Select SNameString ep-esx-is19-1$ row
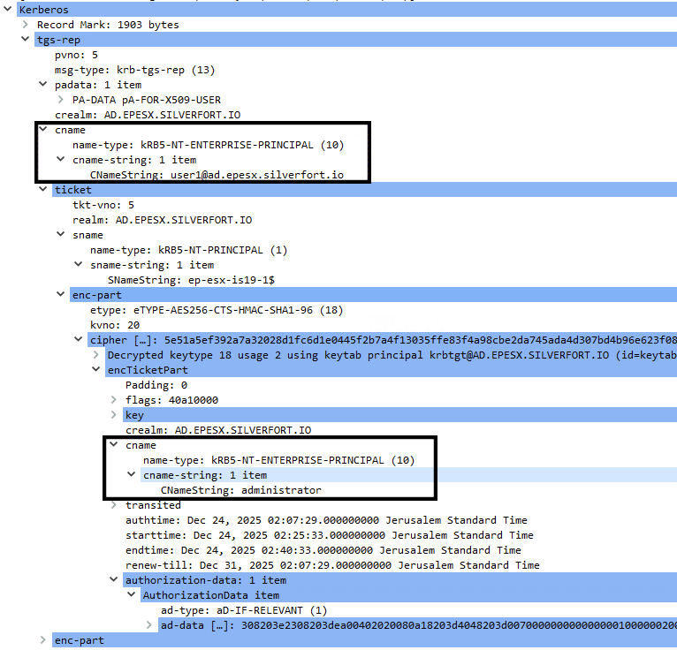Viewport: 677px width, 650px height. click(191, 280)
